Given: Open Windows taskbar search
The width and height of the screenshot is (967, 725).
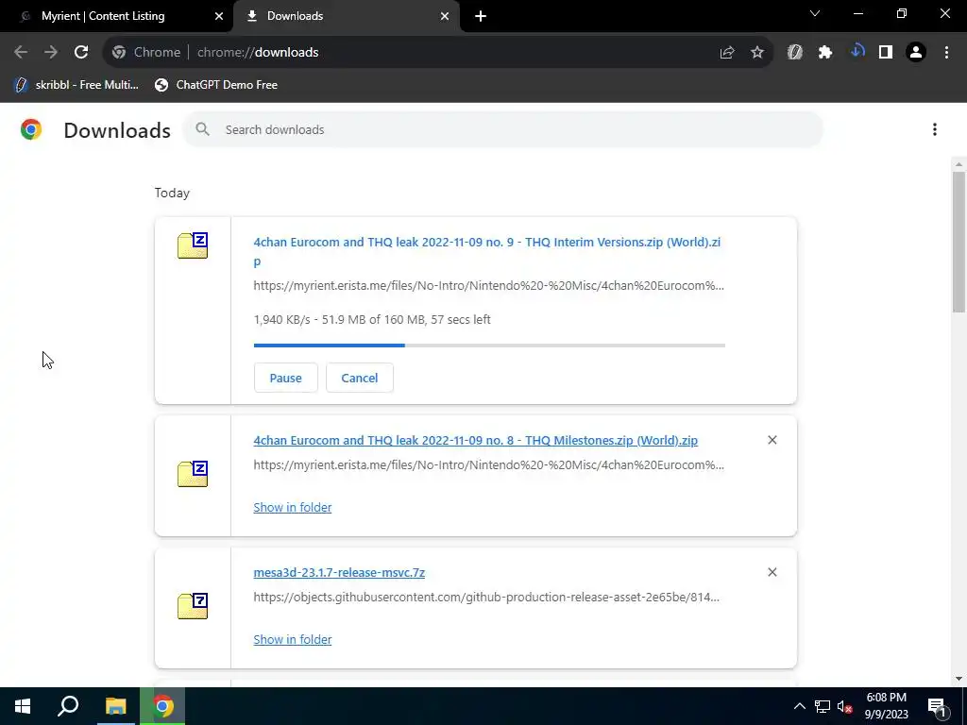Looking at the screenshot, I should tap(68, 706).
